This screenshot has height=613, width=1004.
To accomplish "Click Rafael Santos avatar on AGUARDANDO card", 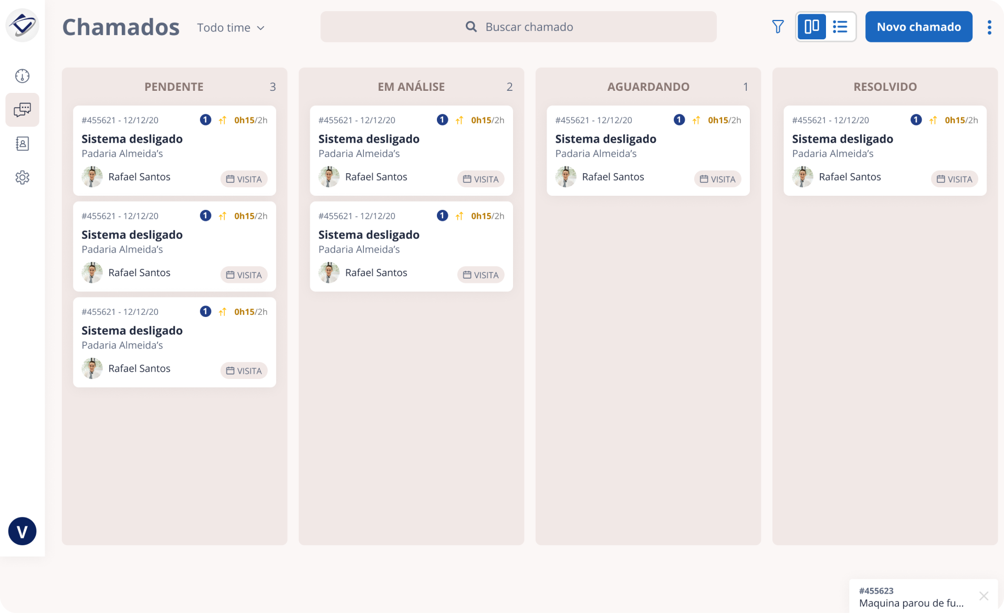I will click(x=566, y=177).
